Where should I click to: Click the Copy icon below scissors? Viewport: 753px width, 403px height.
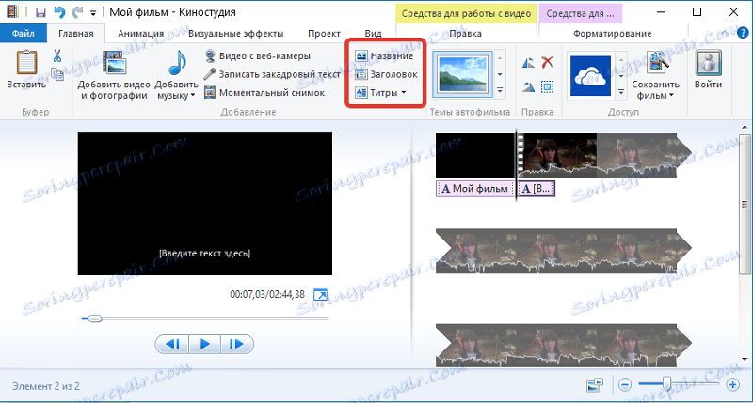57,73
